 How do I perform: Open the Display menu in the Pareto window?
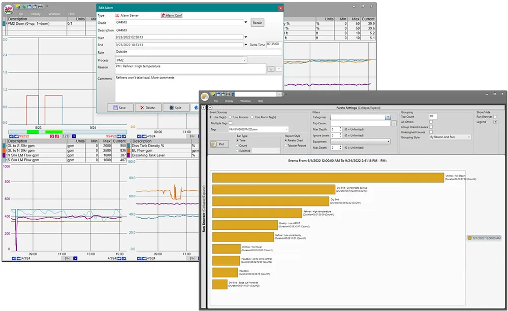pos(229,101)
